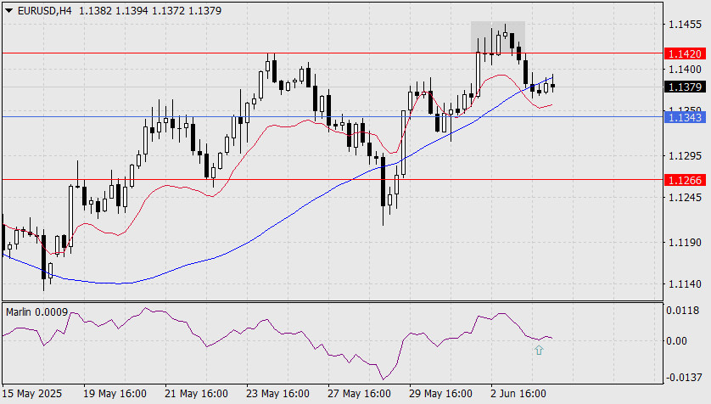This screenshot has width=711, height=404.
Task: Select the 19 May 16:00 time label
Action: point(115,393)
